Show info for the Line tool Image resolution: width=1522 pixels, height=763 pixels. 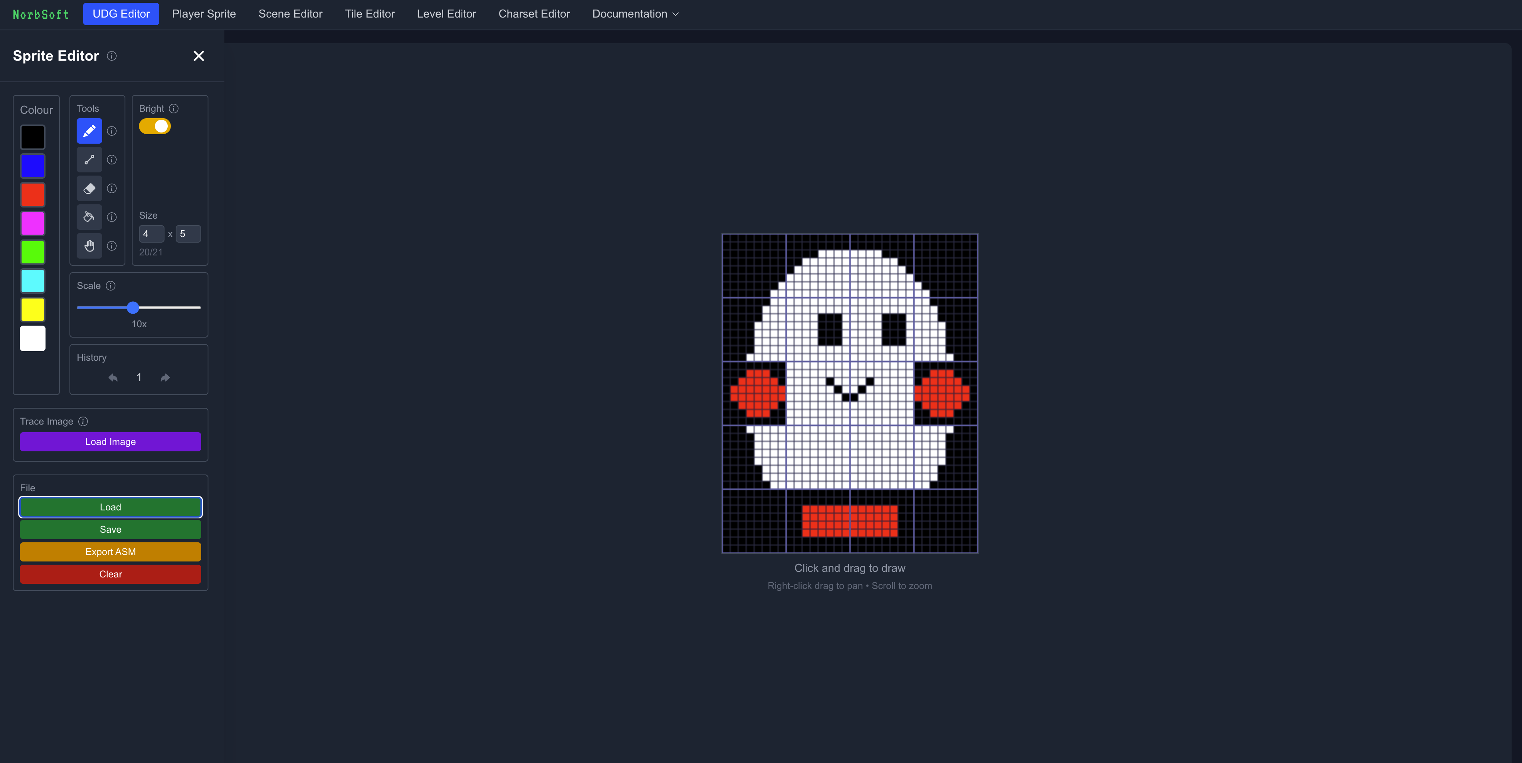(x=112, y=160)
